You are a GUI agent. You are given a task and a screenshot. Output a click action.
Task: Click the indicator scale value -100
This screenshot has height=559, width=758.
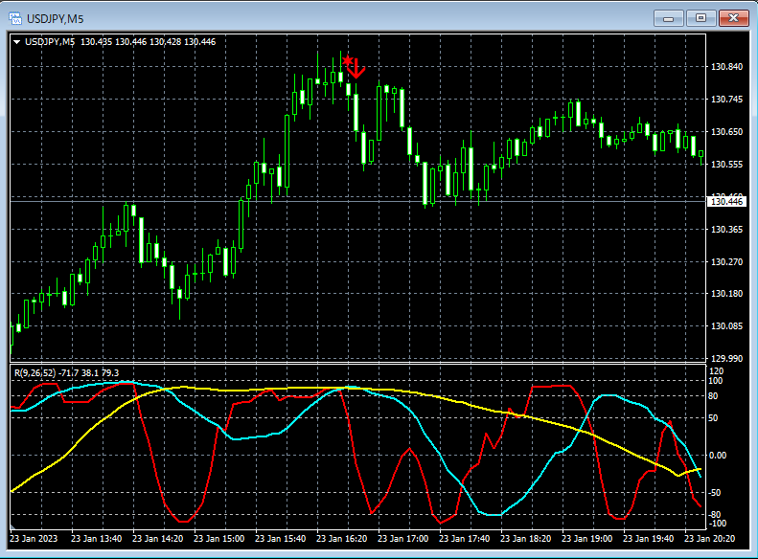pyautogui.click(x=718, y=524)
